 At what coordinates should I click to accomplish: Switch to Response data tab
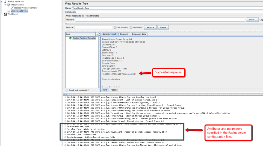click(x=138, y=34)
